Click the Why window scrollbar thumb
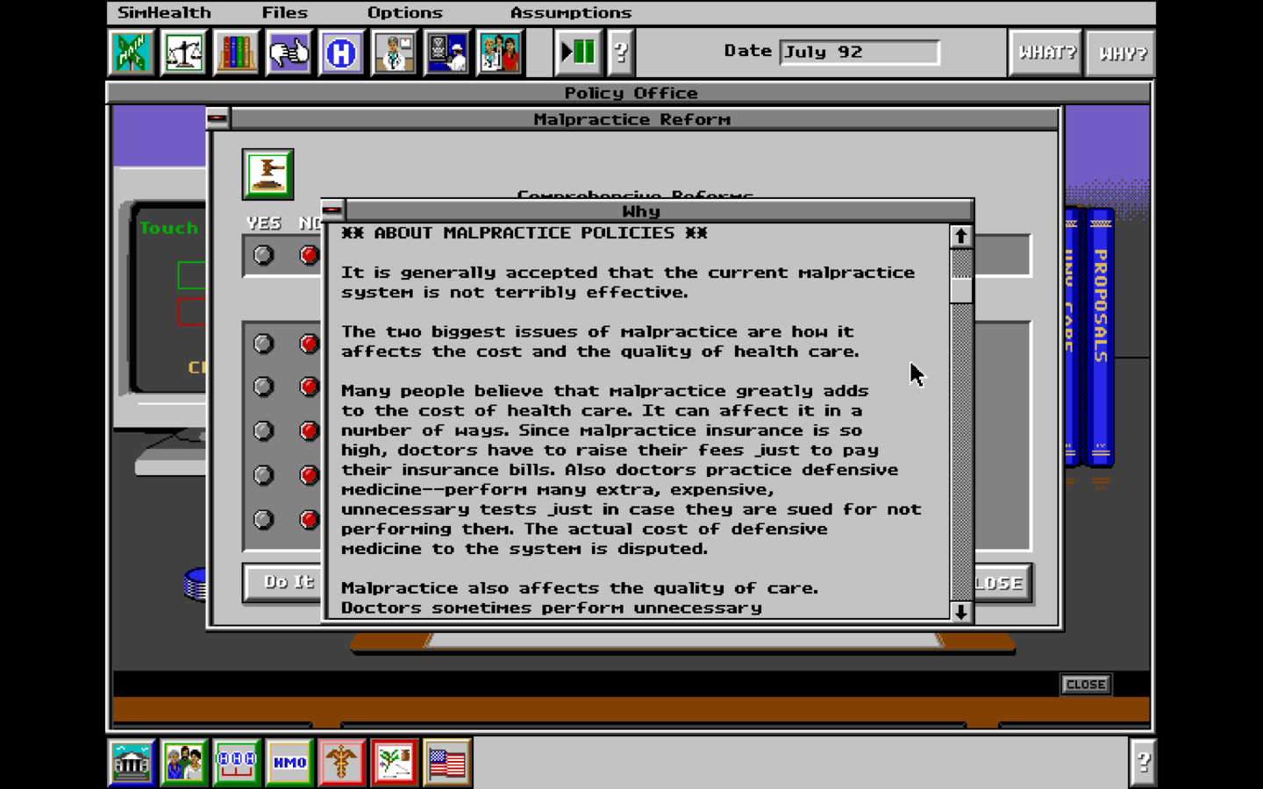This screenshot has height=789, width=1263. (960, 290)
